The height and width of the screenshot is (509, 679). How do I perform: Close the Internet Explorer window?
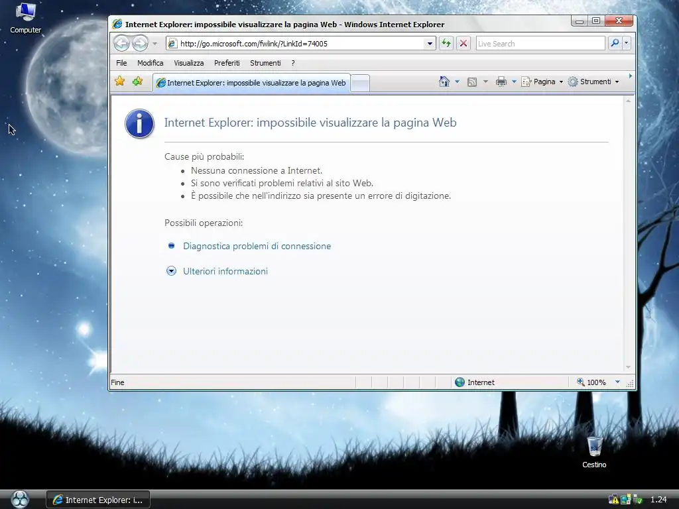619,21
